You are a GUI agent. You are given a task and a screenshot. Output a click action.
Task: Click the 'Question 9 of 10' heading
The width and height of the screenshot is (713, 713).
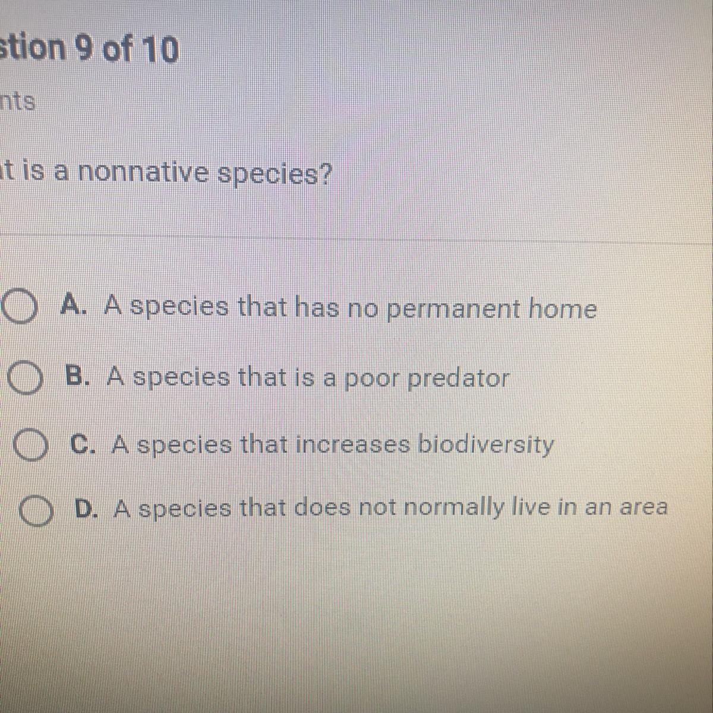[x=89, y=49]
